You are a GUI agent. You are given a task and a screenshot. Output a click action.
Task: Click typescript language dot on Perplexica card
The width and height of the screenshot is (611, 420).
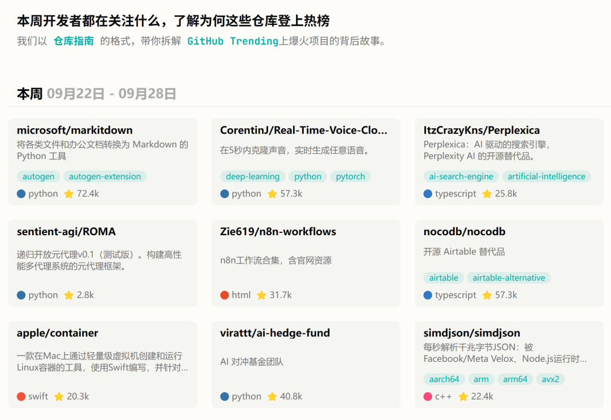(x=428, y=194)
